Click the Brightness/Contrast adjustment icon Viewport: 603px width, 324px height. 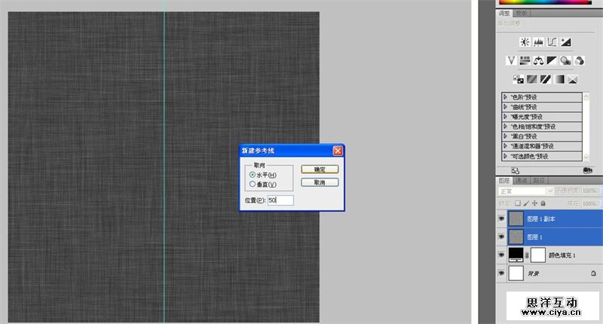[x=525, y=42]
